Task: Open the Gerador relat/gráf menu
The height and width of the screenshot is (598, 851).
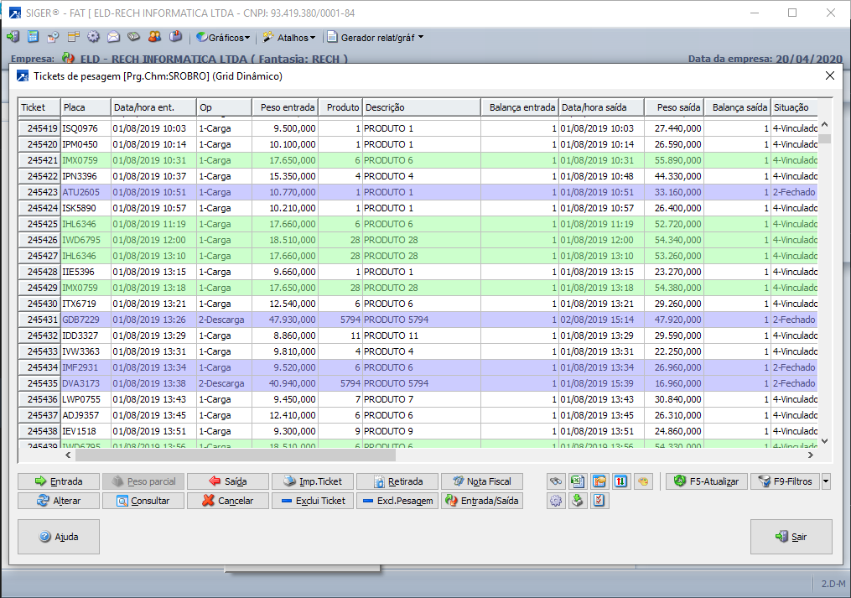Action: (x=376, y=38)
